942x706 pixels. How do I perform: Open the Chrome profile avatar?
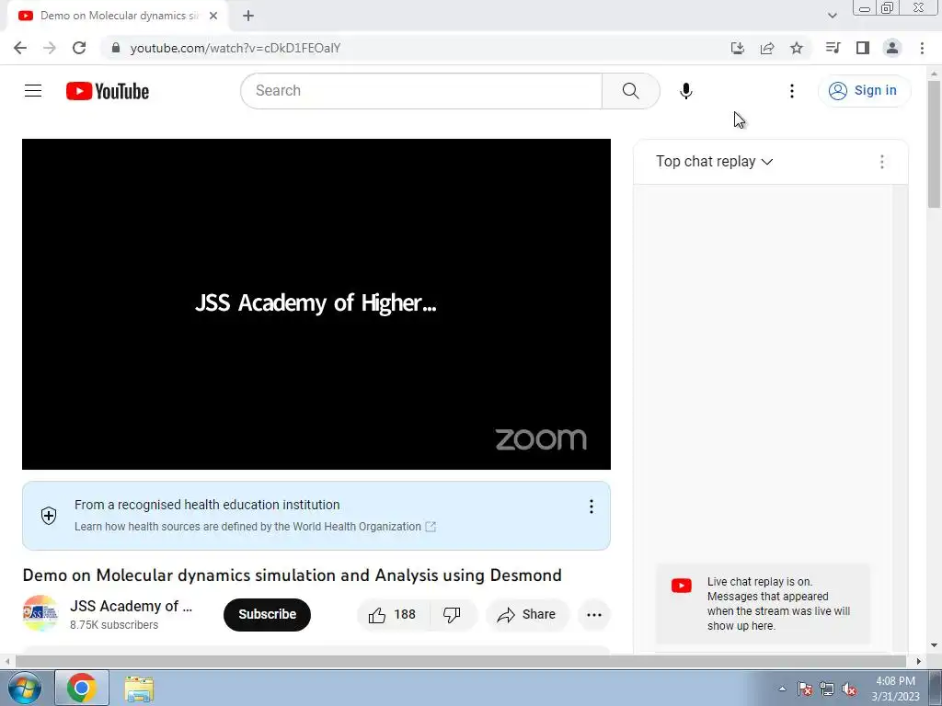(892, 48)
